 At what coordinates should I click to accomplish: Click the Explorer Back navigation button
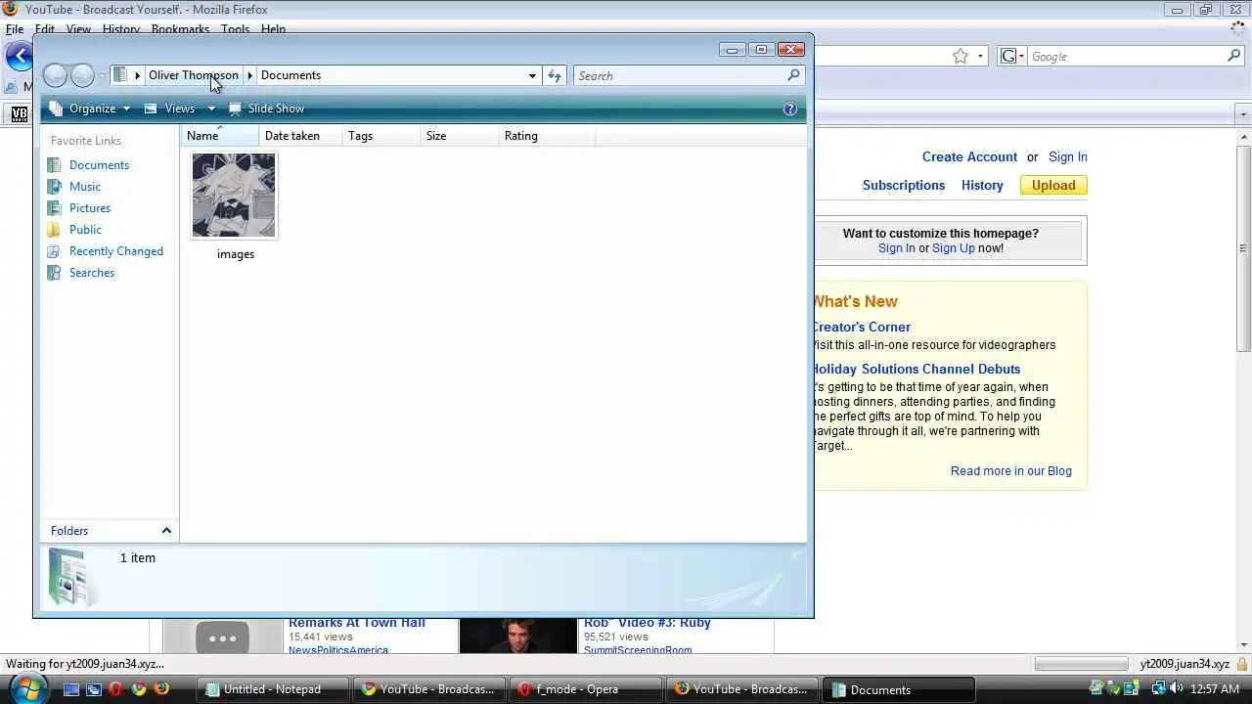pyautogui.click(x=56, y=75)
